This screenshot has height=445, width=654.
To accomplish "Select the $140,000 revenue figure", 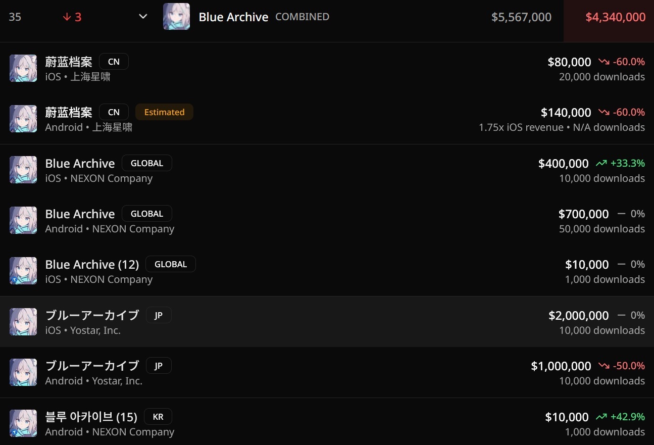I will pyautogui.click(x=566, y=112).
